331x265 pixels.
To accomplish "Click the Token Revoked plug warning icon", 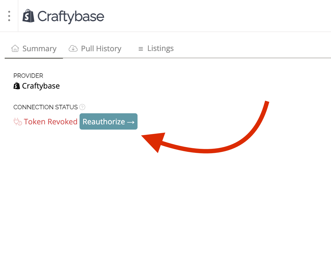I will click(x=18, y=122).
